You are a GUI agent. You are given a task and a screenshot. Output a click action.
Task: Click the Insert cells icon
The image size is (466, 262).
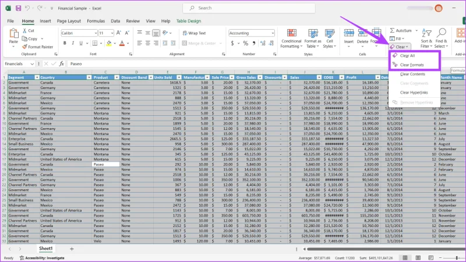click(x=349, y=33)
